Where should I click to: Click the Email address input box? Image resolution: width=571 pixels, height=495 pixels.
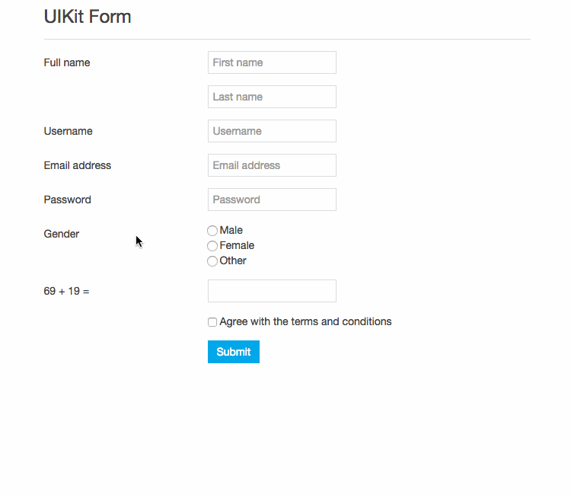(x=272, y=165)
